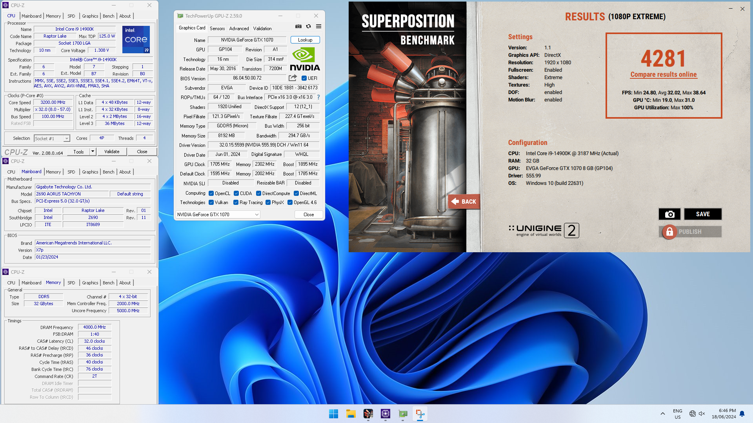The height and width of the screenshot is (423, 753).
Task: Click the CPU-Z taskbar icon
Action: click(x=386, y=414)
